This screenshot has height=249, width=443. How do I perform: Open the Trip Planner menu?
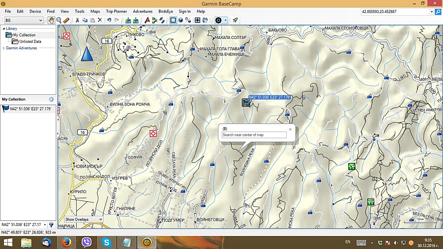click(x=116, y=11)
